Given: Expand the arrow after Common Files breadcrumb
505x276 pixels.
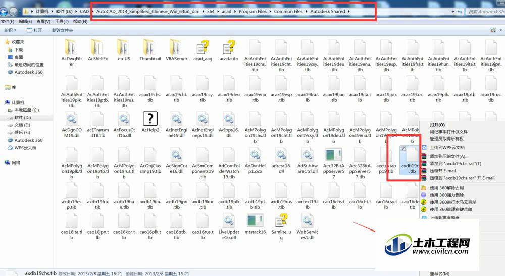Looking at the screenshot, I should [307, 11].
